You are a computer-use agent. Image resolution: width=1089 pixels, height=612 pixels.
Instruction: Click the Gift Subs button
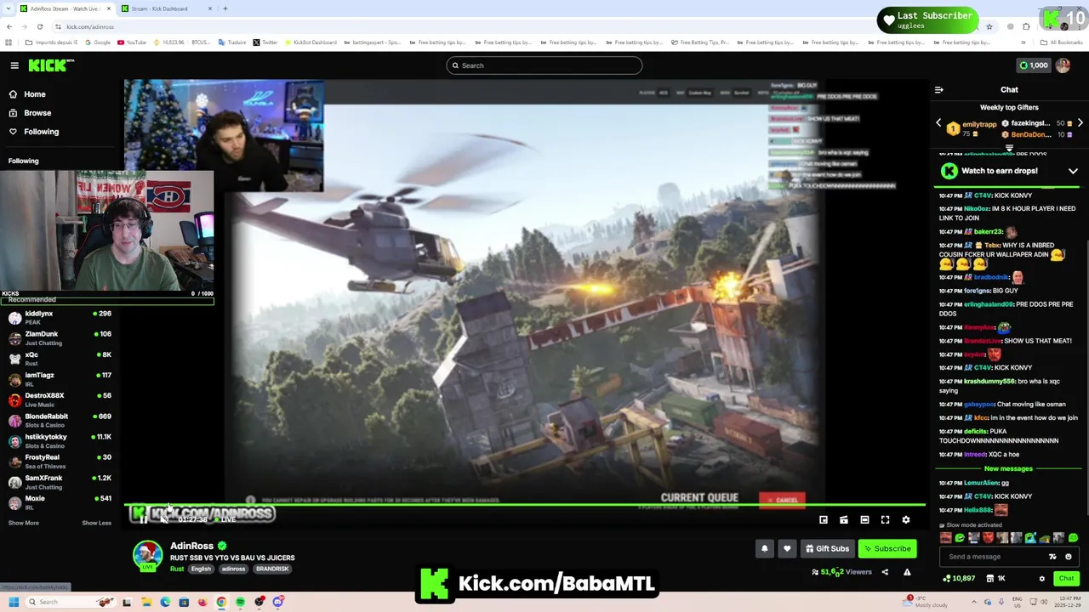827,548
